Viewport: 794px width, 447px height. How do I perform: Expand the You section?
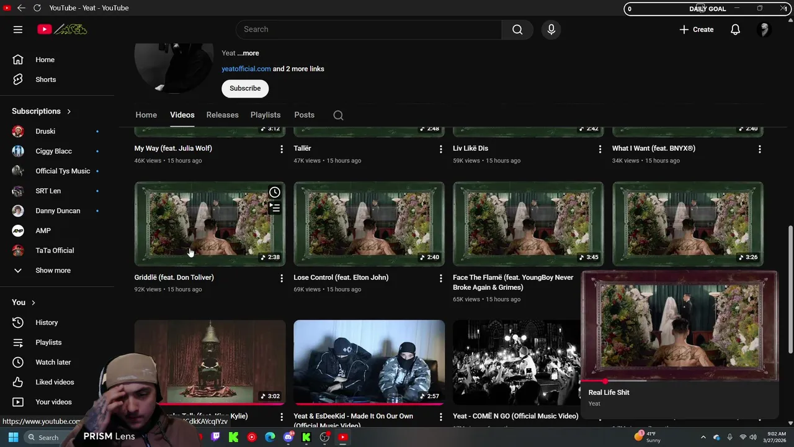coord(24,302)
